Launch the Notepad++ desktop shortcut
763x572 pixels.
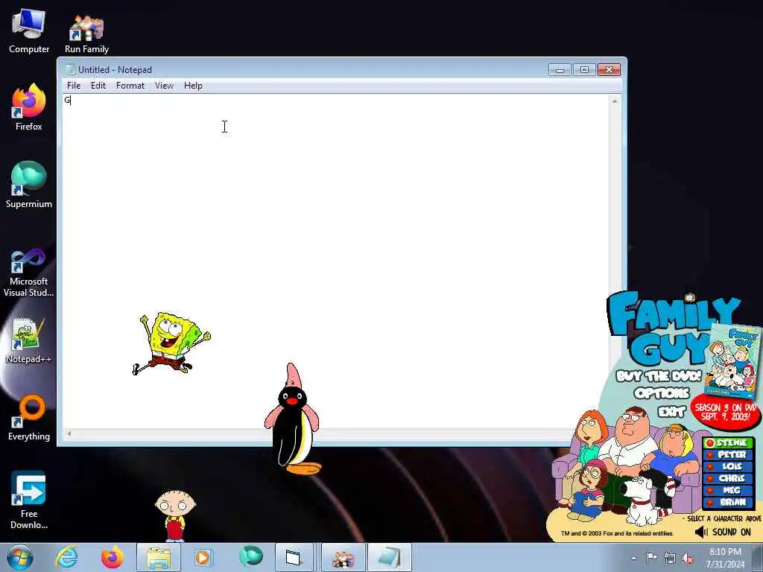[29, 340]
